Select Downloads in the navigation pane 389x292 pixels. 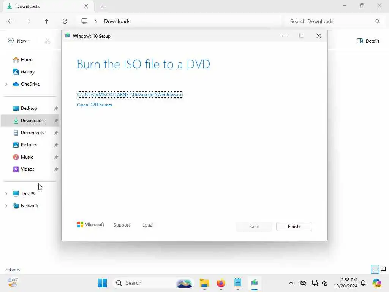point(30,121)
